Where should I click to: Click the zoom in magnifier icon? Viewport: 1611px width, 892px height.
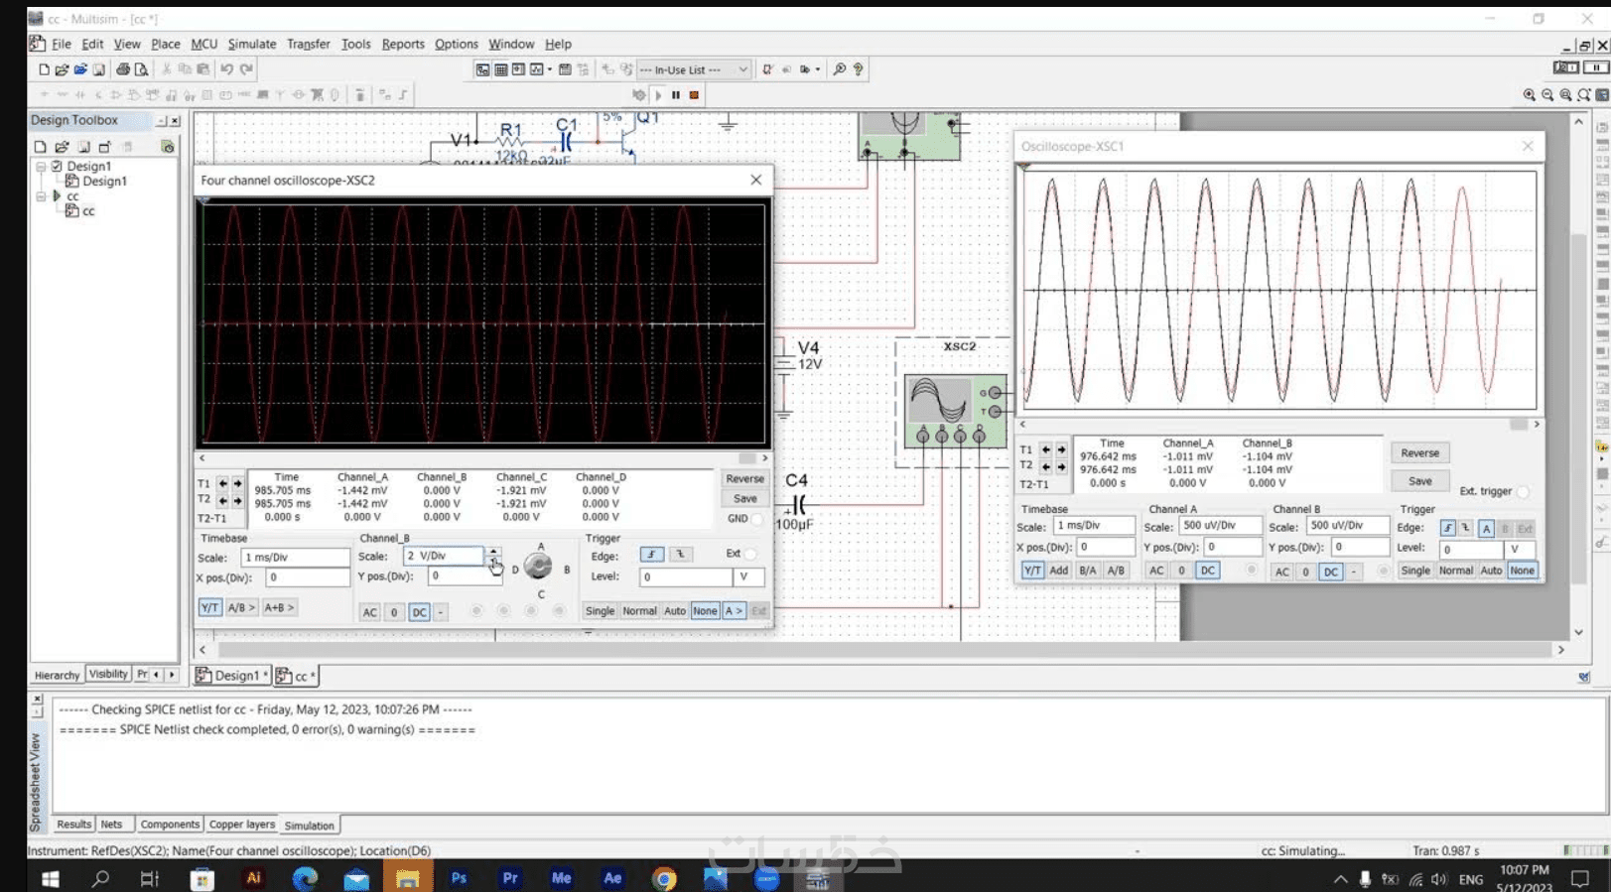(1530, 95)
